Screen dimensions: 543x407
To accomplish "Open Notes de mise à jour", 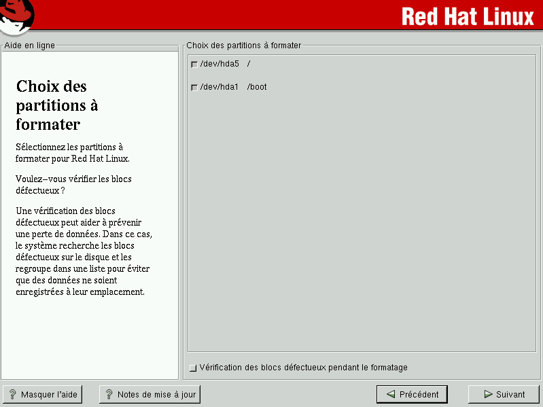I will tap(150, 394).
